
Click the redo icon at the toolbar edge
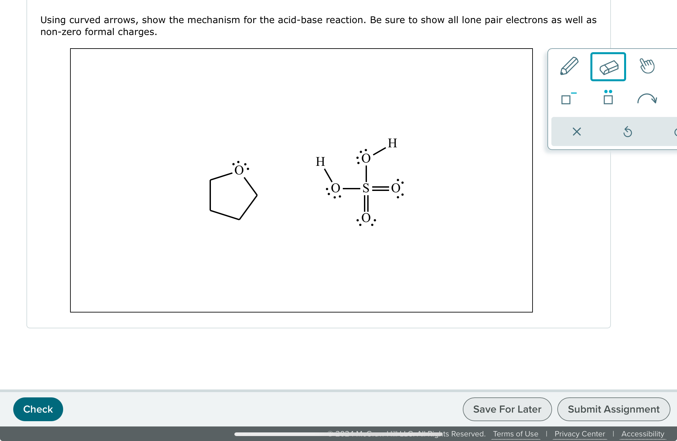pos(675,131)
